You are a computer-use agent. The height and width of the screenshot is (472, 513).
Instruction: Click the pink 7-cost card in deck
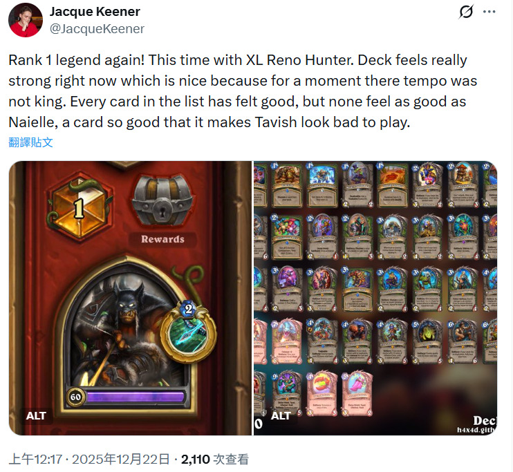[287, 342]
